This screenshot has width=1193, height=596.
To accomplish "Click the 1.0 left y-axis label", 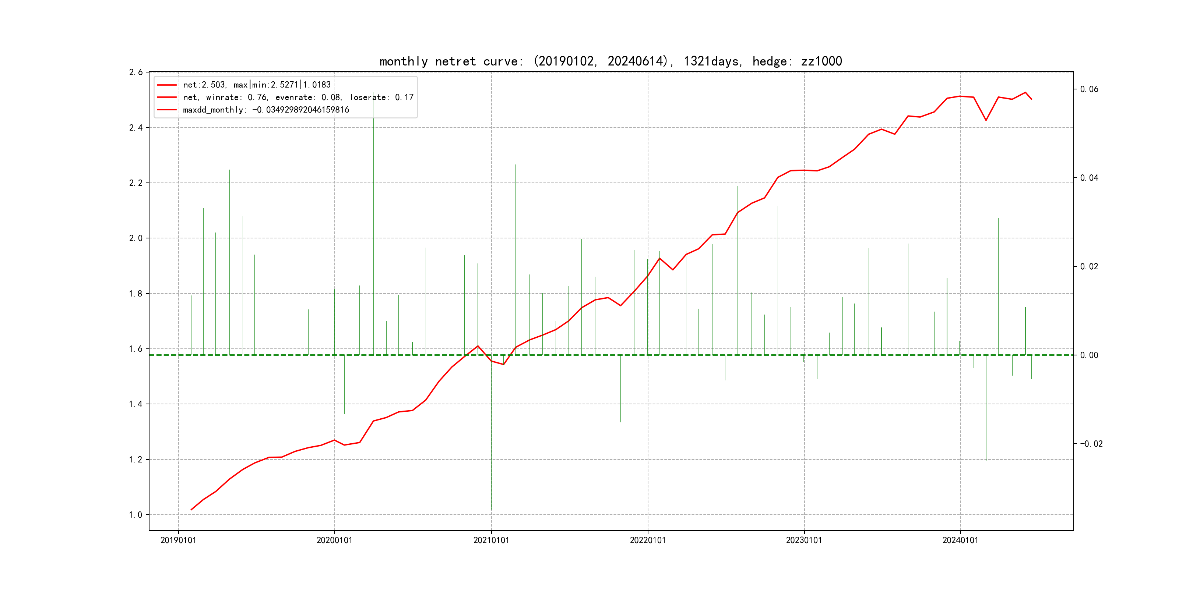I will pyautogui.click(x=136, y=515).
